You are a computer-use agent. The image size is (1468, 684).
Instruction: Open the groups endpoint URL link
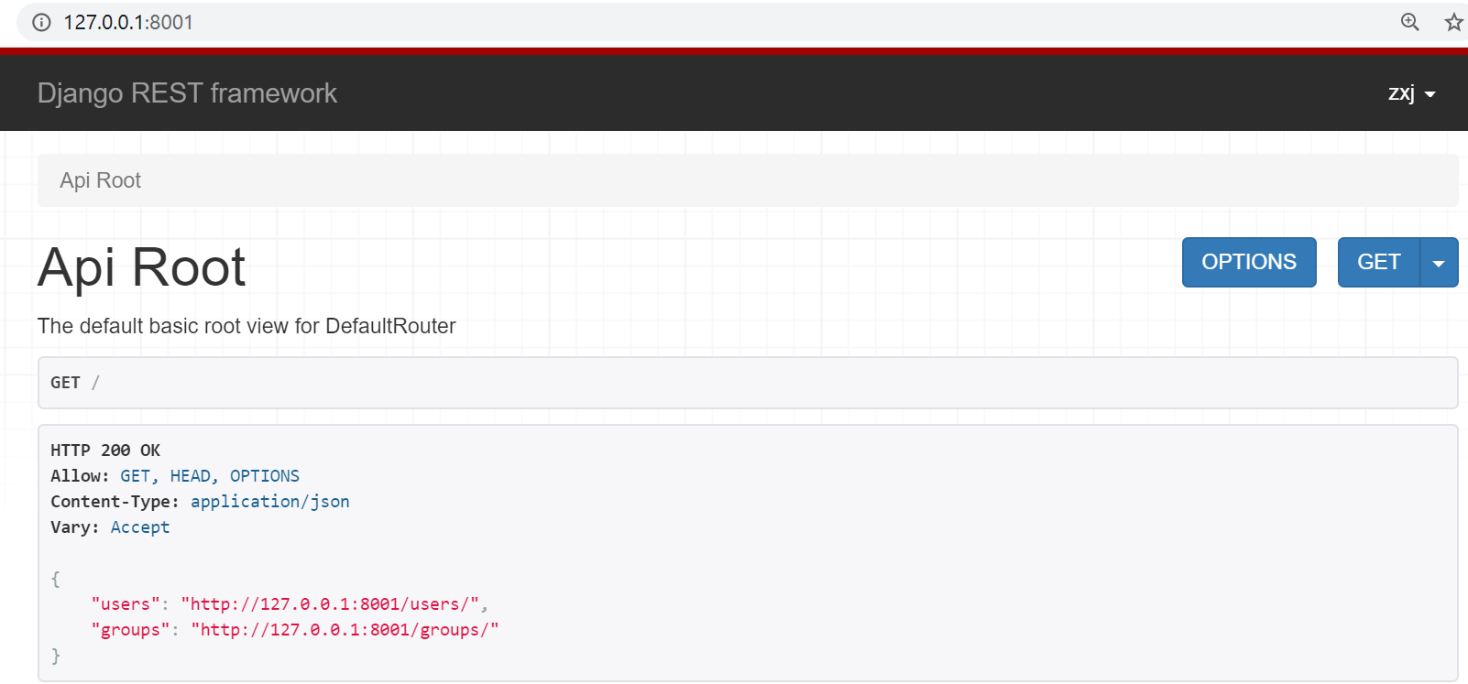(x=345, y=630)
